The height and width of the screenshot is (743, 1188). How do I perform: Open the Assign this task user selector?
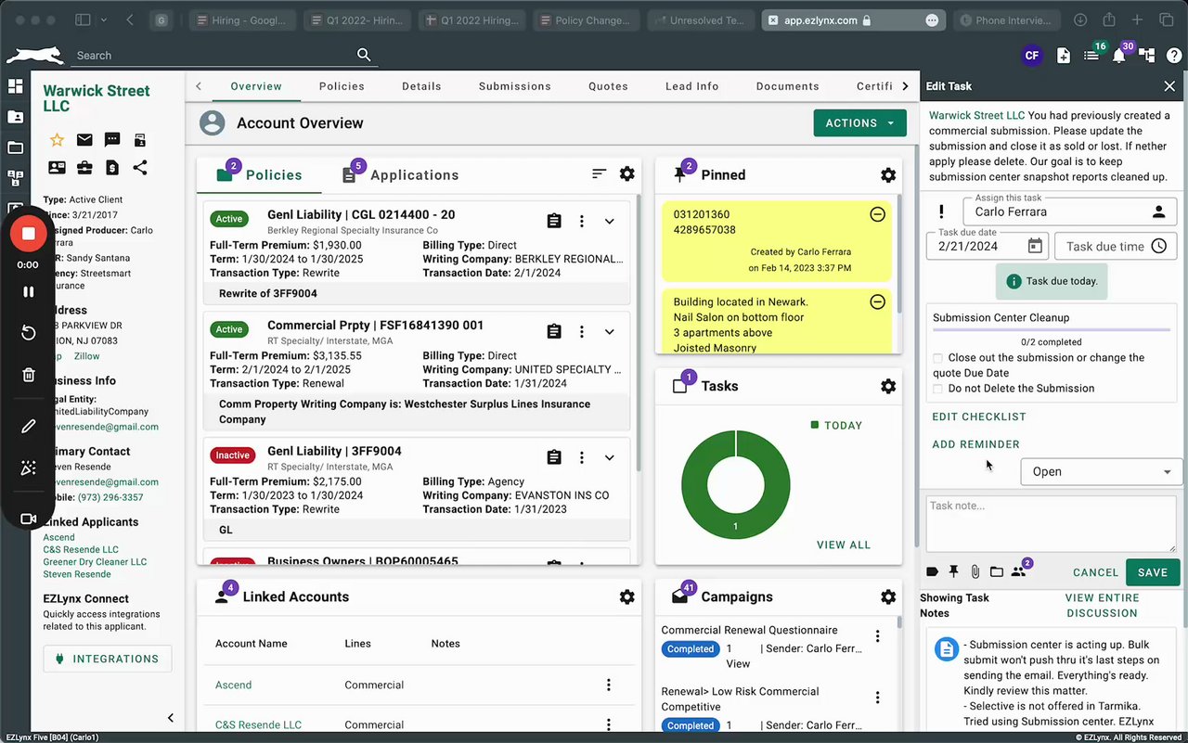1070,211
